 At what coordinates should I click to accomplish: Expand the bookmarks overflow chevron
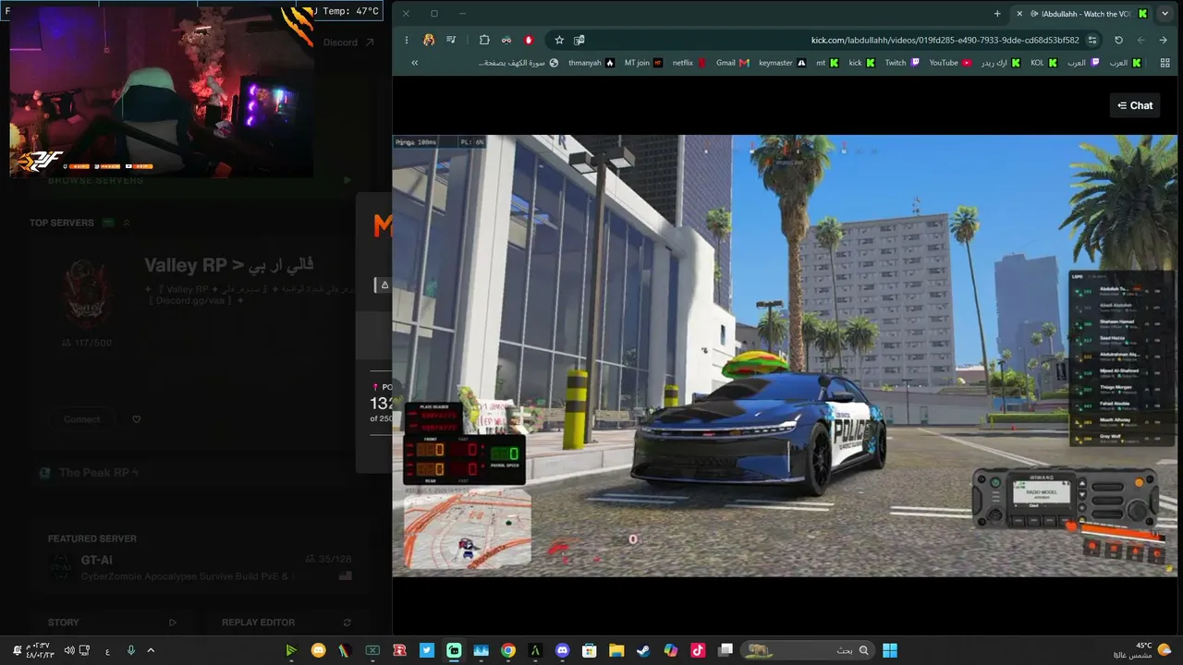point(414,63)
